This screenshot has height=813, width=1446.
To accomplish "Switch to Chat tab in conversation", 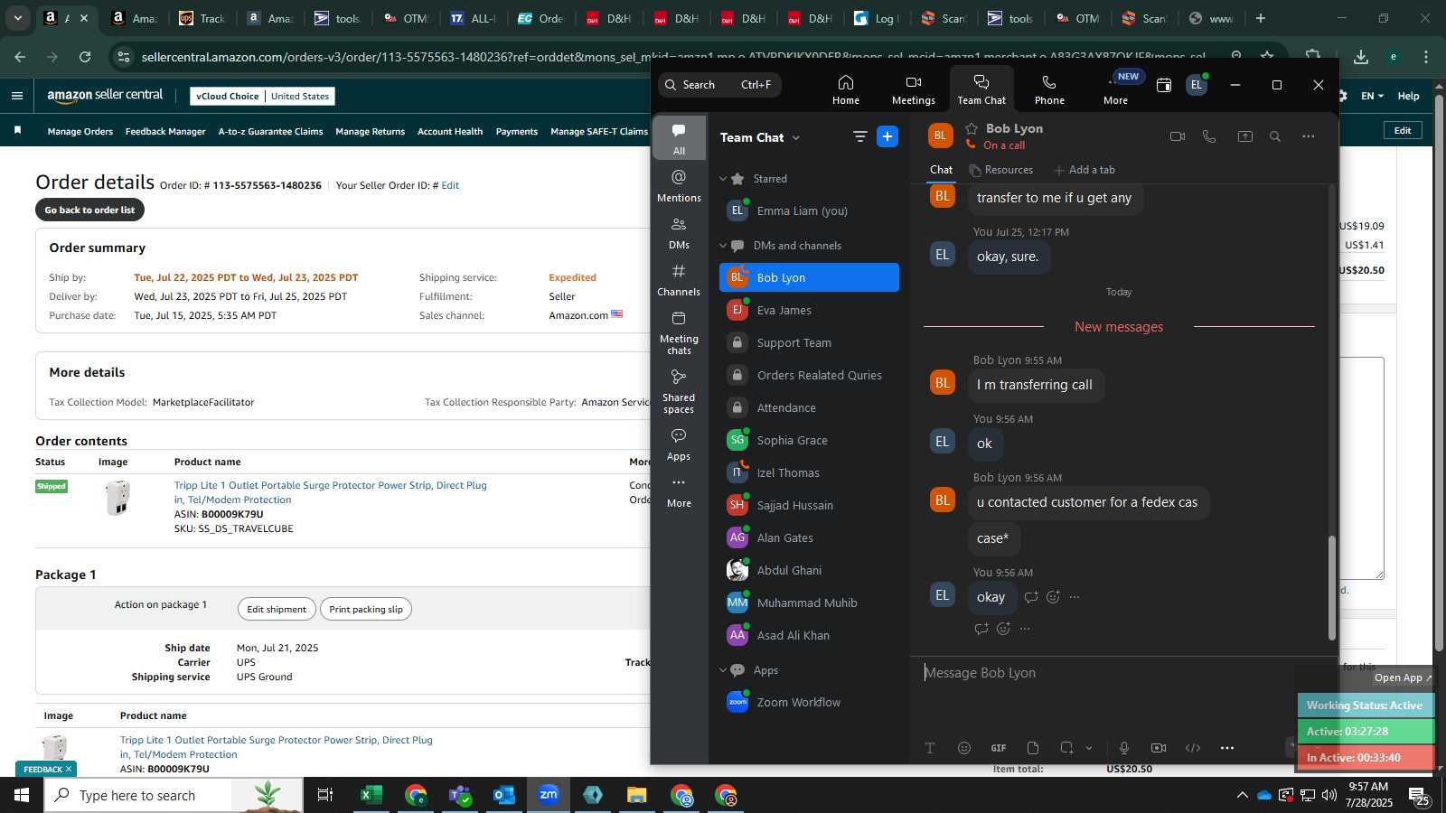I will coord(941,170).
